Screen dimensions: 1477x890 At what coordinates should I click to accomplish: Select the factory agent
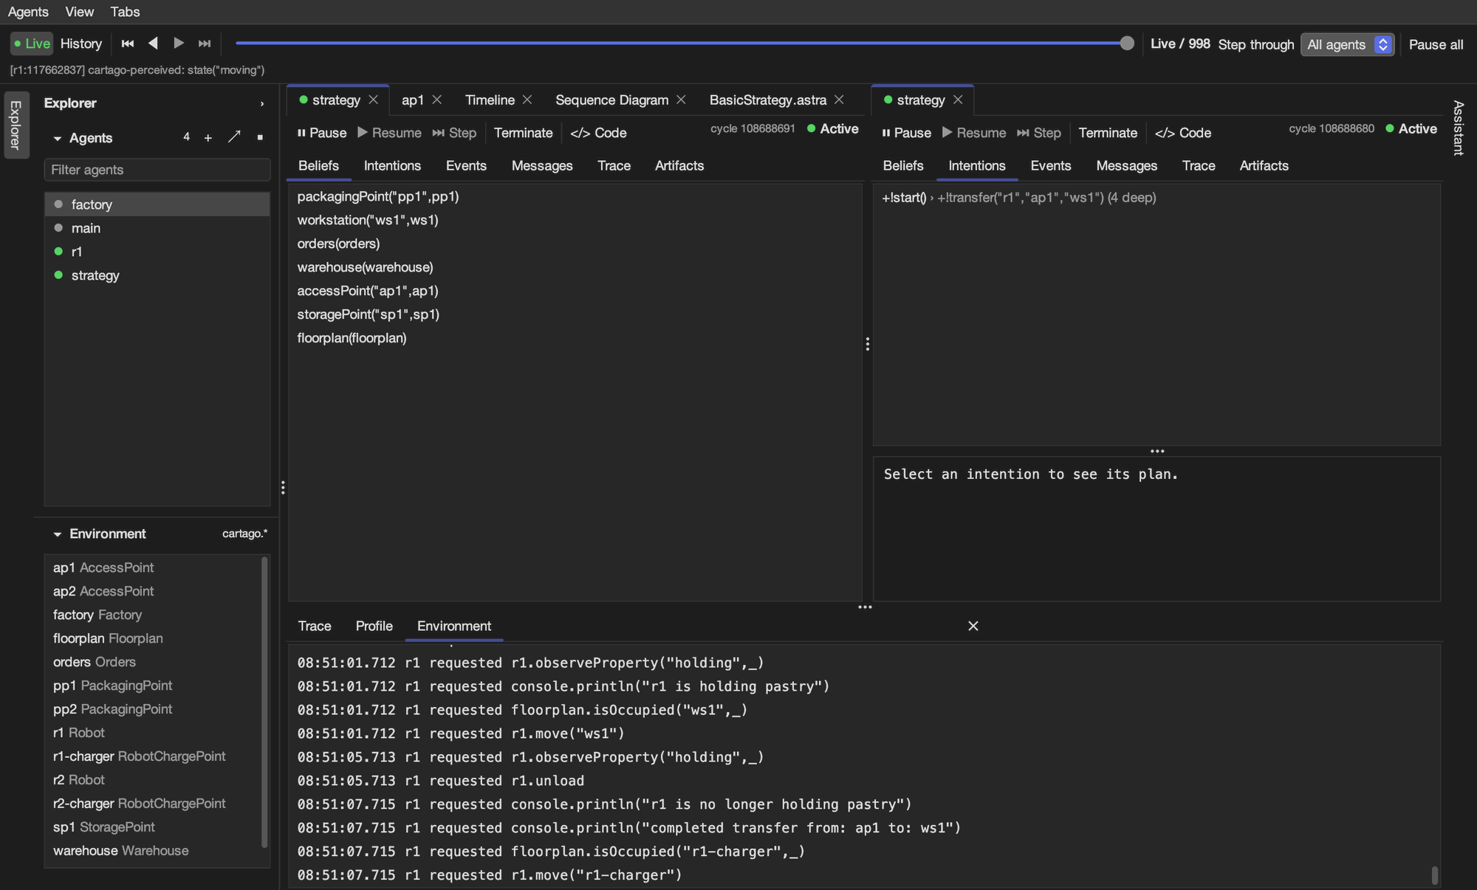157,204
